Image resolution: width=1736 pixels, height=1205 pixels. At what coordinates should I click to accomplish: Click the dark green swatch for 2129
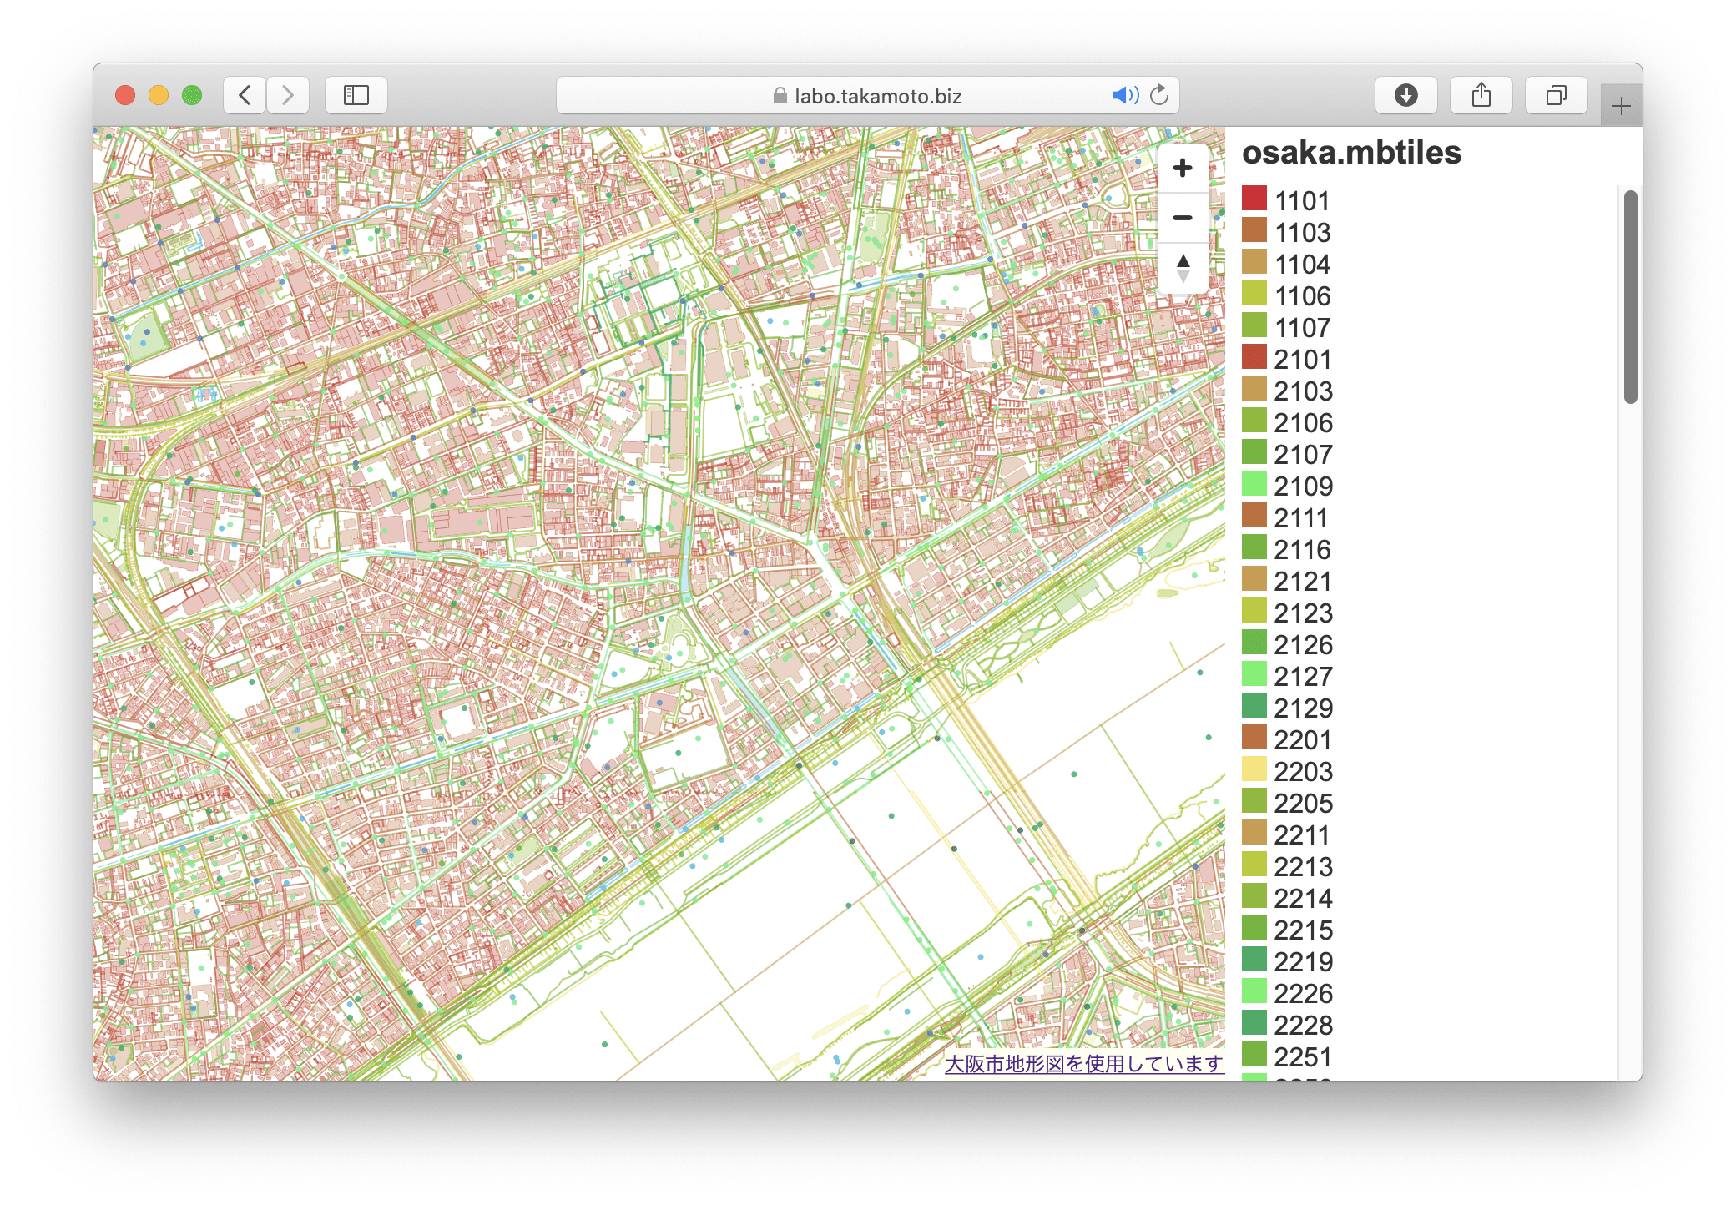(x=1254, y=705)
